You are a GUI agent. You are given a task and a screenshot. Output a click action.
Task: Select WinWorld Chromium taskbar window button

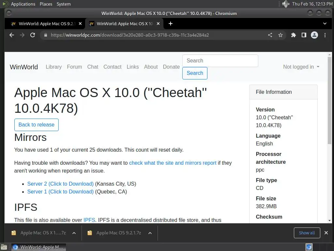[x=38, y=247]
